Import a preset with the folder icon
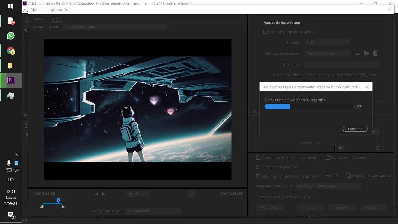The image size is (398, 224). tap(367, 54)
